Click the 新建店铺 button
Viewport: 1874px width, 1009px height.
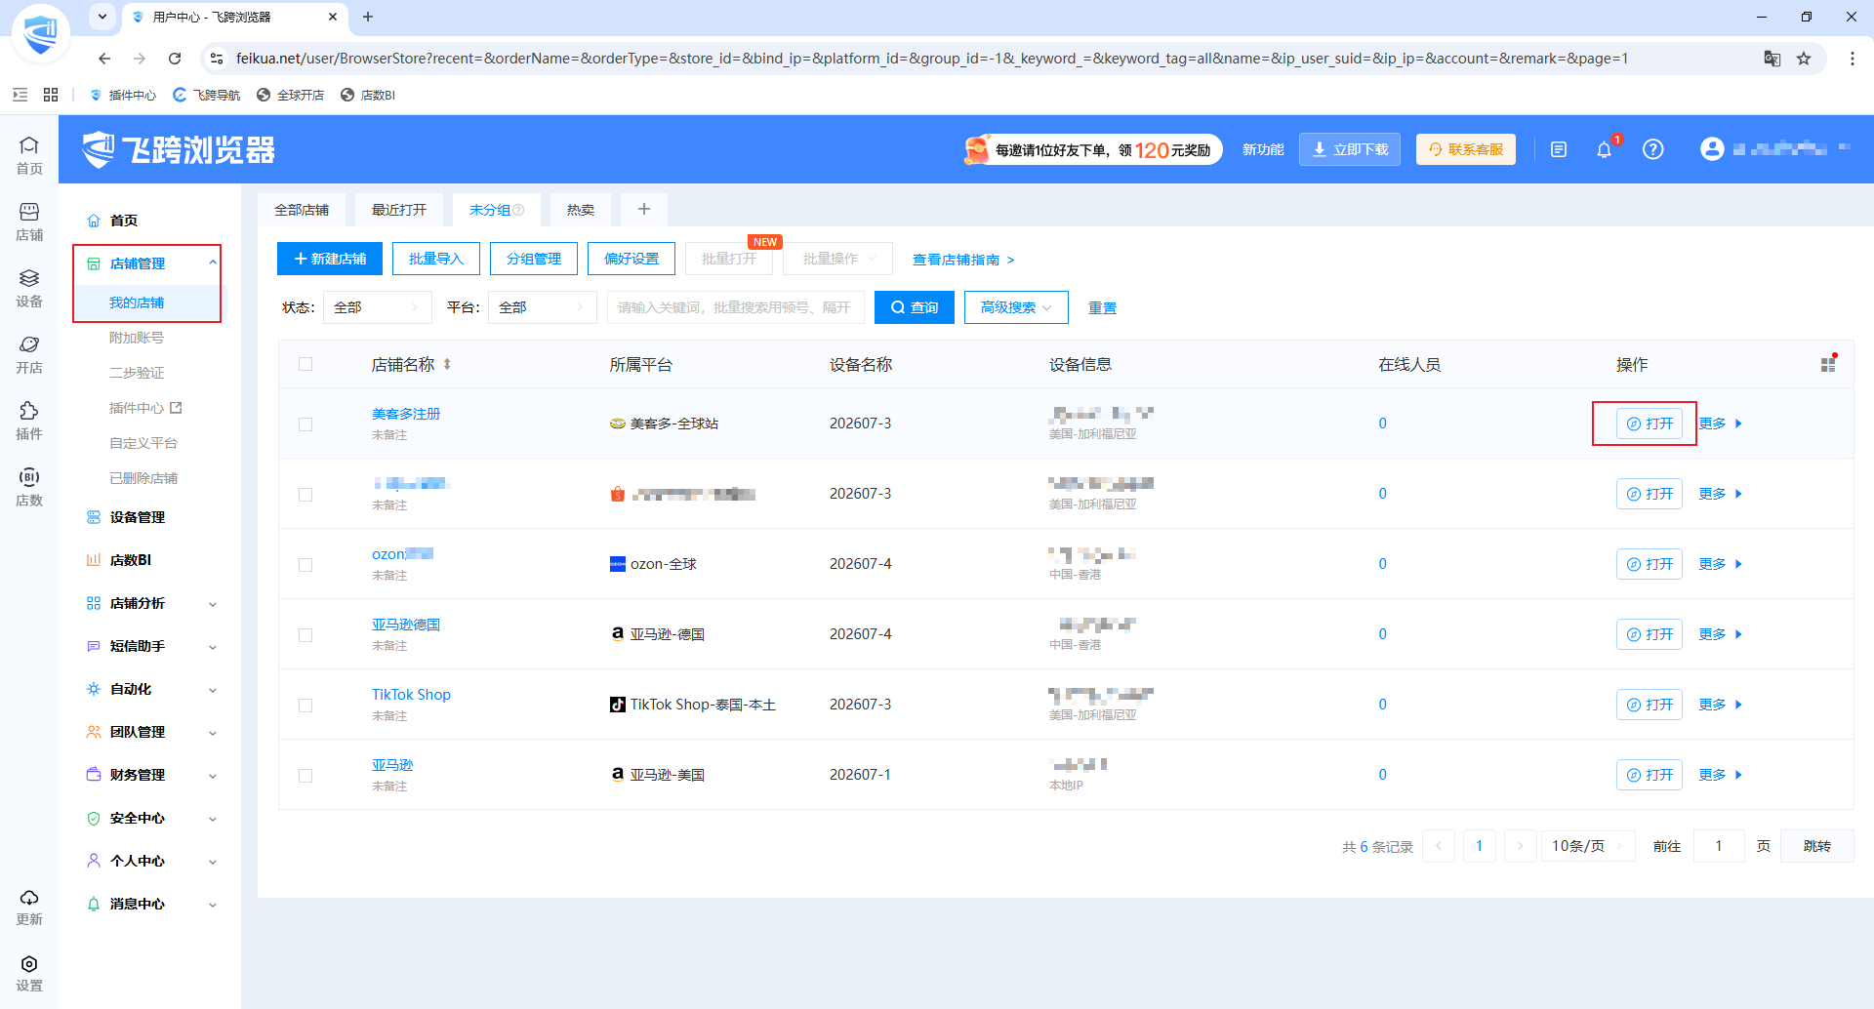click(x=330, y=259)
